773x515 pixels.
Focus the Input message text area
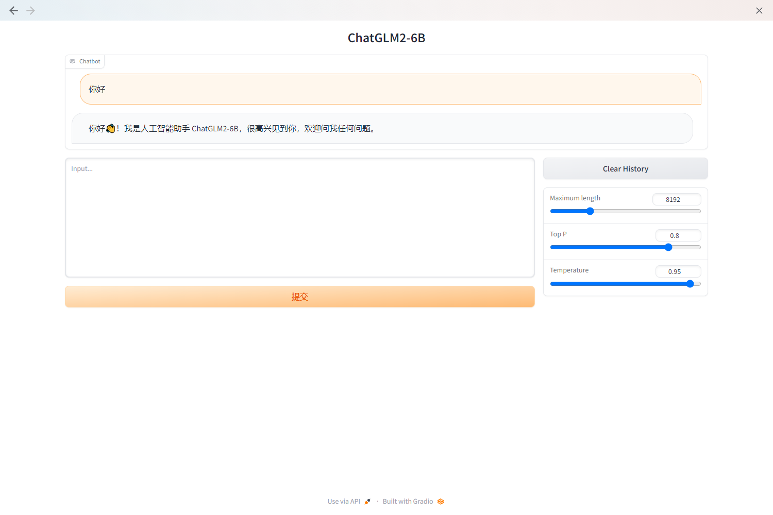(x=300, y=217)
